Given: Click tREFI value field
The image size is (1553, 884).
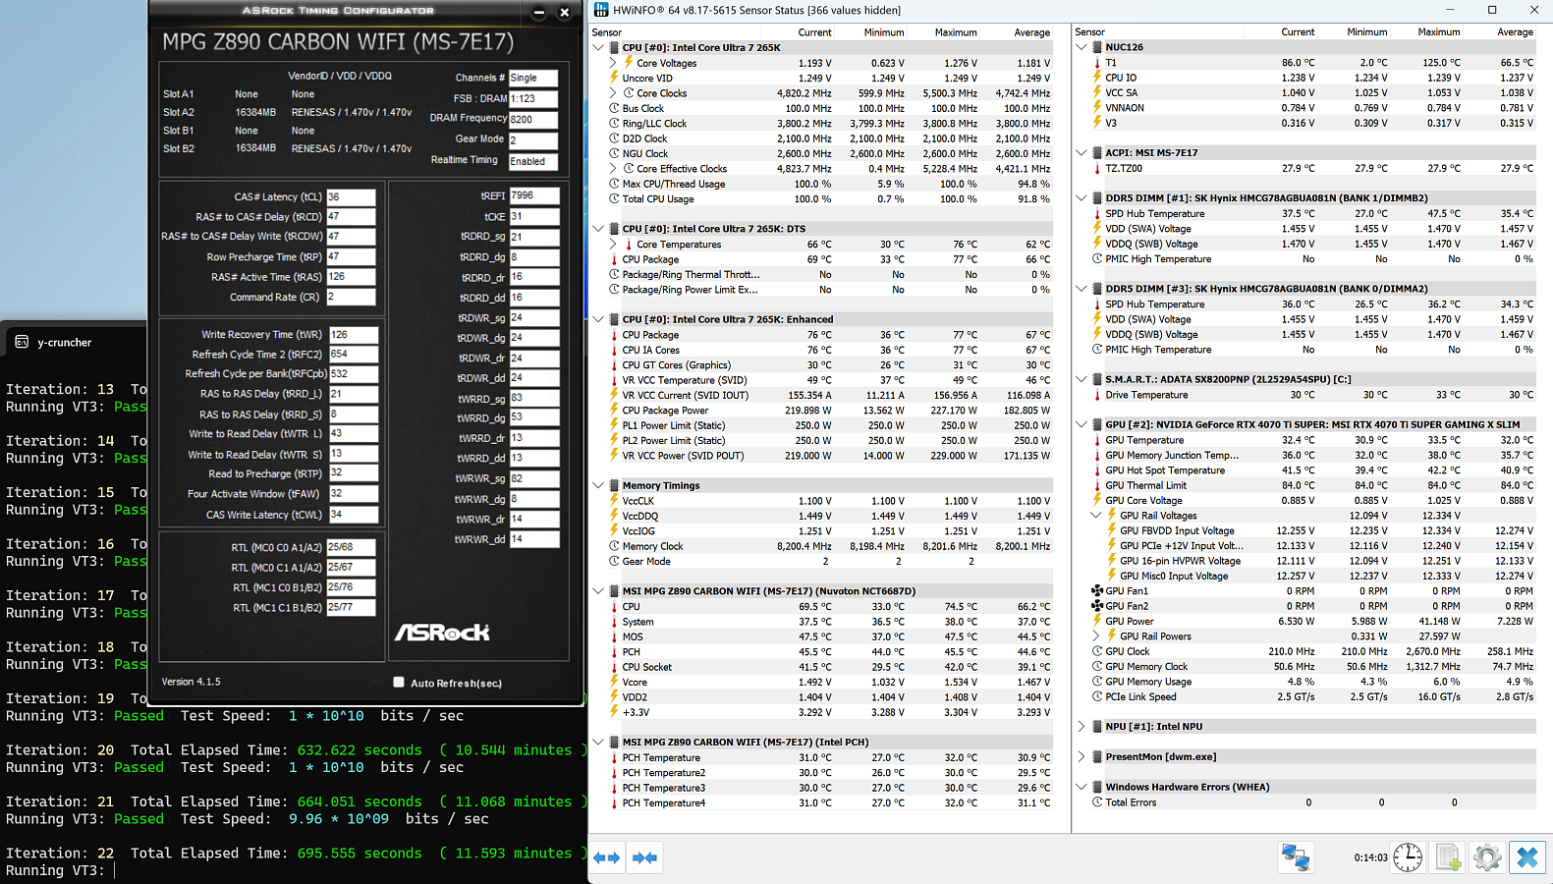Looking at the screenshot, I should tap(534, 195).
